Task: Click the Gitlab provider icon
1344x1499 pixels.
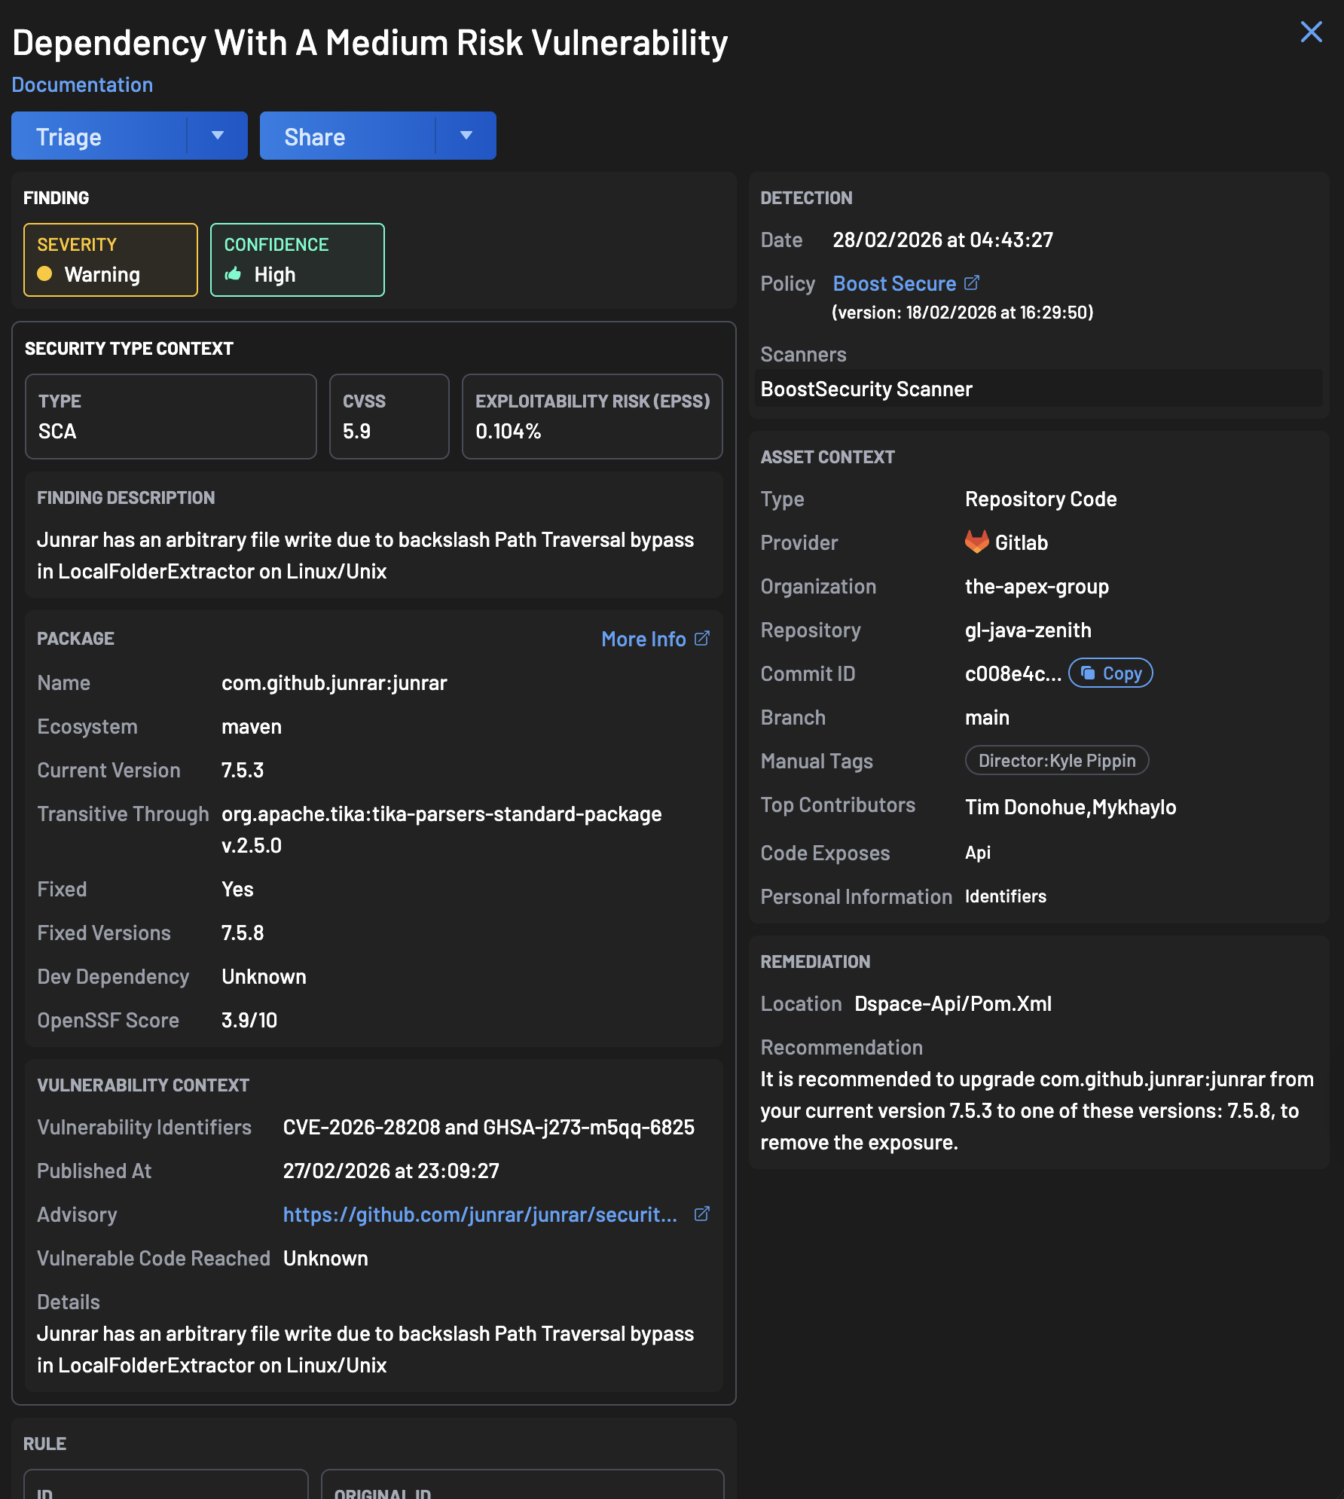Action: pyautogui.click(x=976, y=542)
